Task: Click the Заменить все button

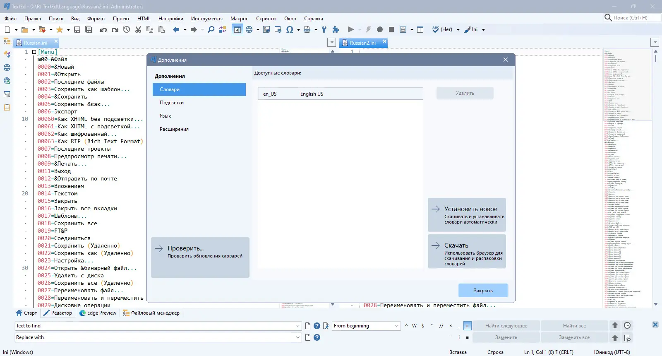Action: click(574, 337)
